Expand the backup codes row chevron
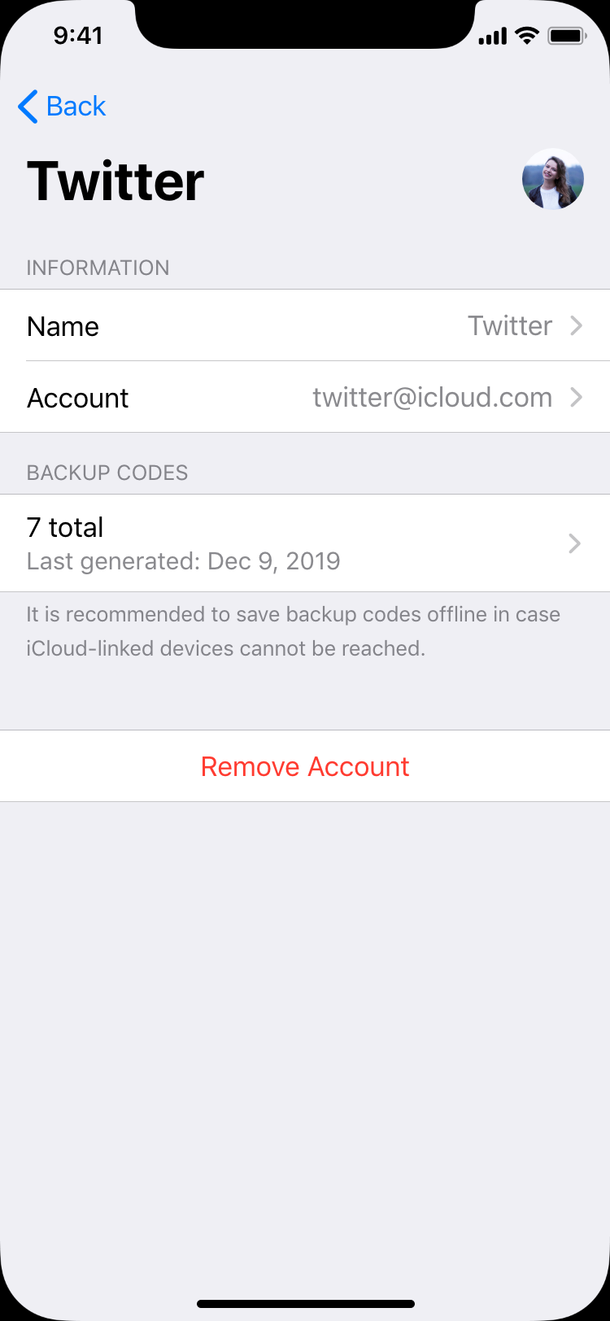The image size is (610, 1321). (x=575, y=543)
